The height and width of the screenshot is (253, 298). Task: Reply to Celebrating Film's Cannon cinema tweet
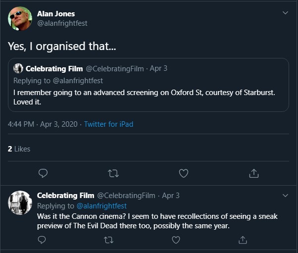[43, 240]
